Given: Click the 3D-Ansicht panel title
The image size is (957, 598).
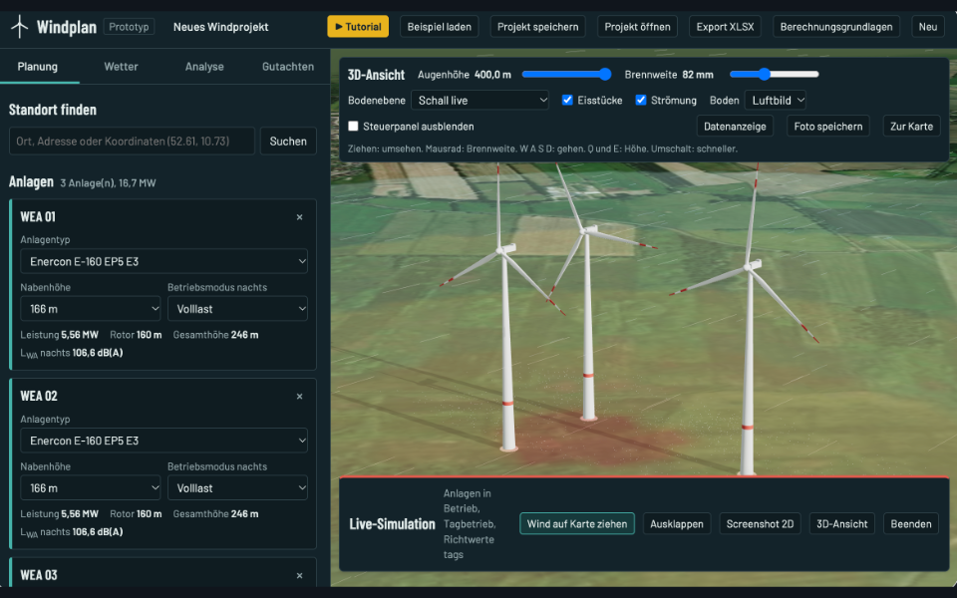Looking at the screenshot, I should tap(376, 75).
